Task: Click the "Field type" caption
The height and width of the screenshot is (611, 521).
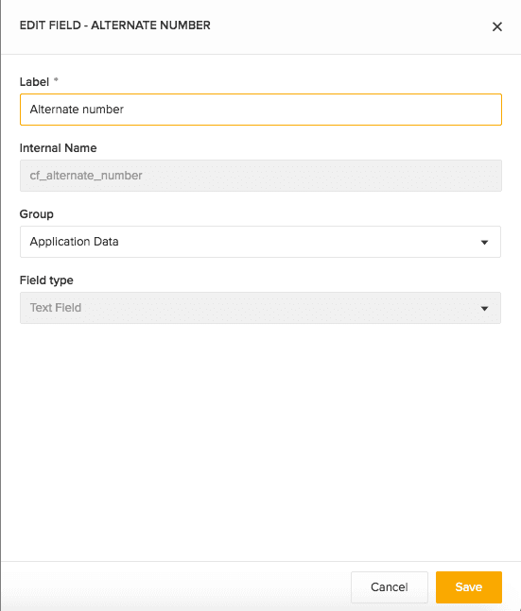Action: [x=46, y=280]
